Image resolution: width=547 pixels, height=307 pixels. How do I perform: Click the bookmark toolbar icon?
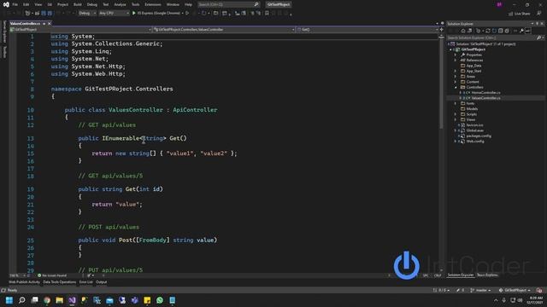point(267,14)
